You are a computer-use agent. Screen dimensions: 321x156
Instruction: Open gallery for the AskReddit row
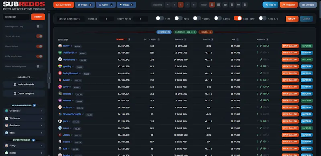pyautogui.click(x=290, y=53)
